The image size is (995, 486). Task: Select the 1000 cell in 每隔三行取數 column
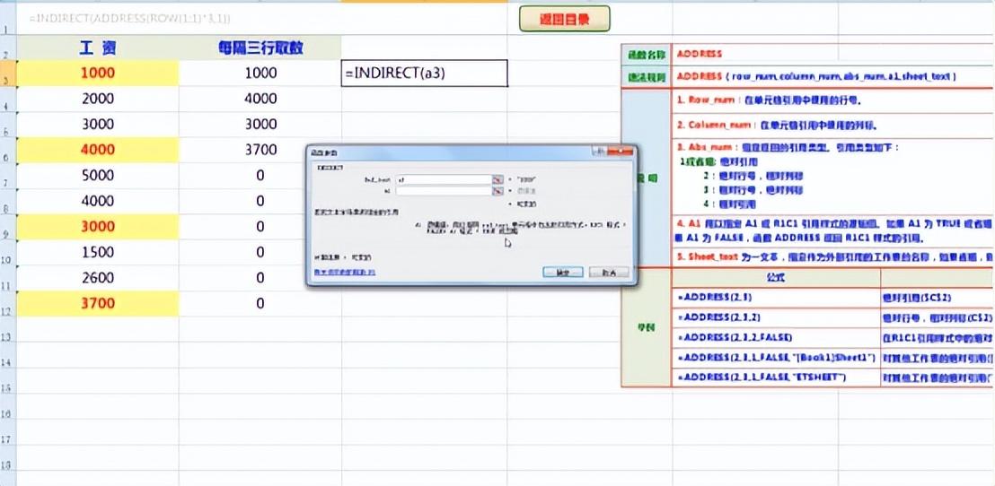[x=260, y=73]
